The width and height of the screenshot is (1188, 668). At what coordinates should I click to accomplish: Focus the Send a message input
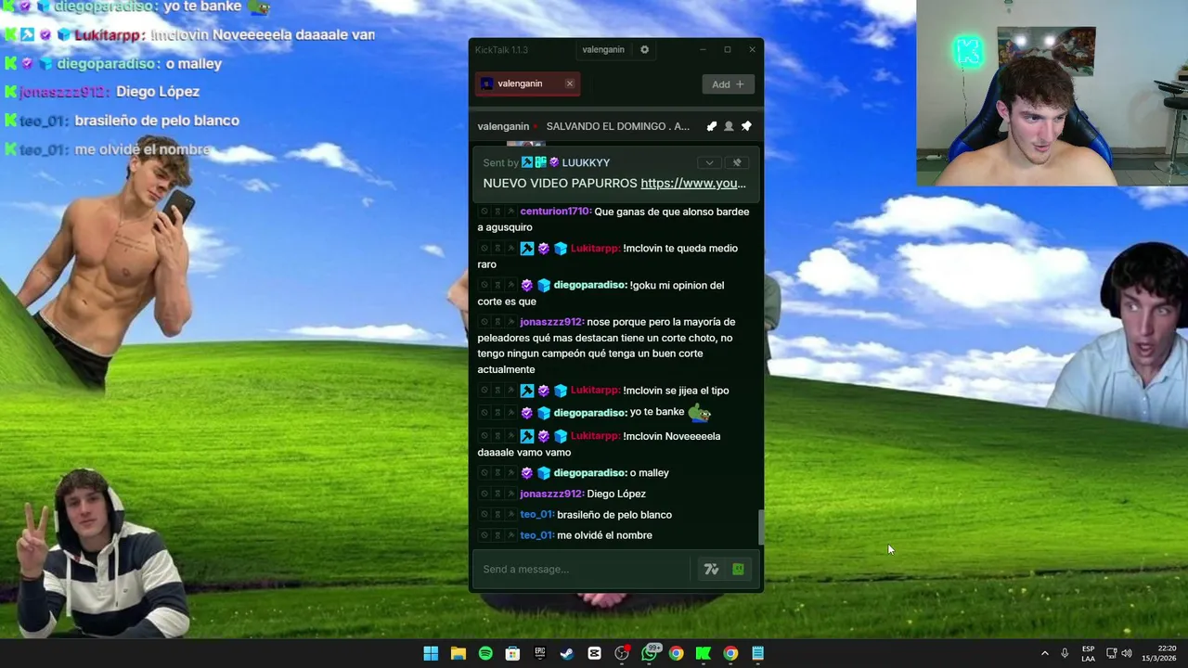[x=582, y=569]
